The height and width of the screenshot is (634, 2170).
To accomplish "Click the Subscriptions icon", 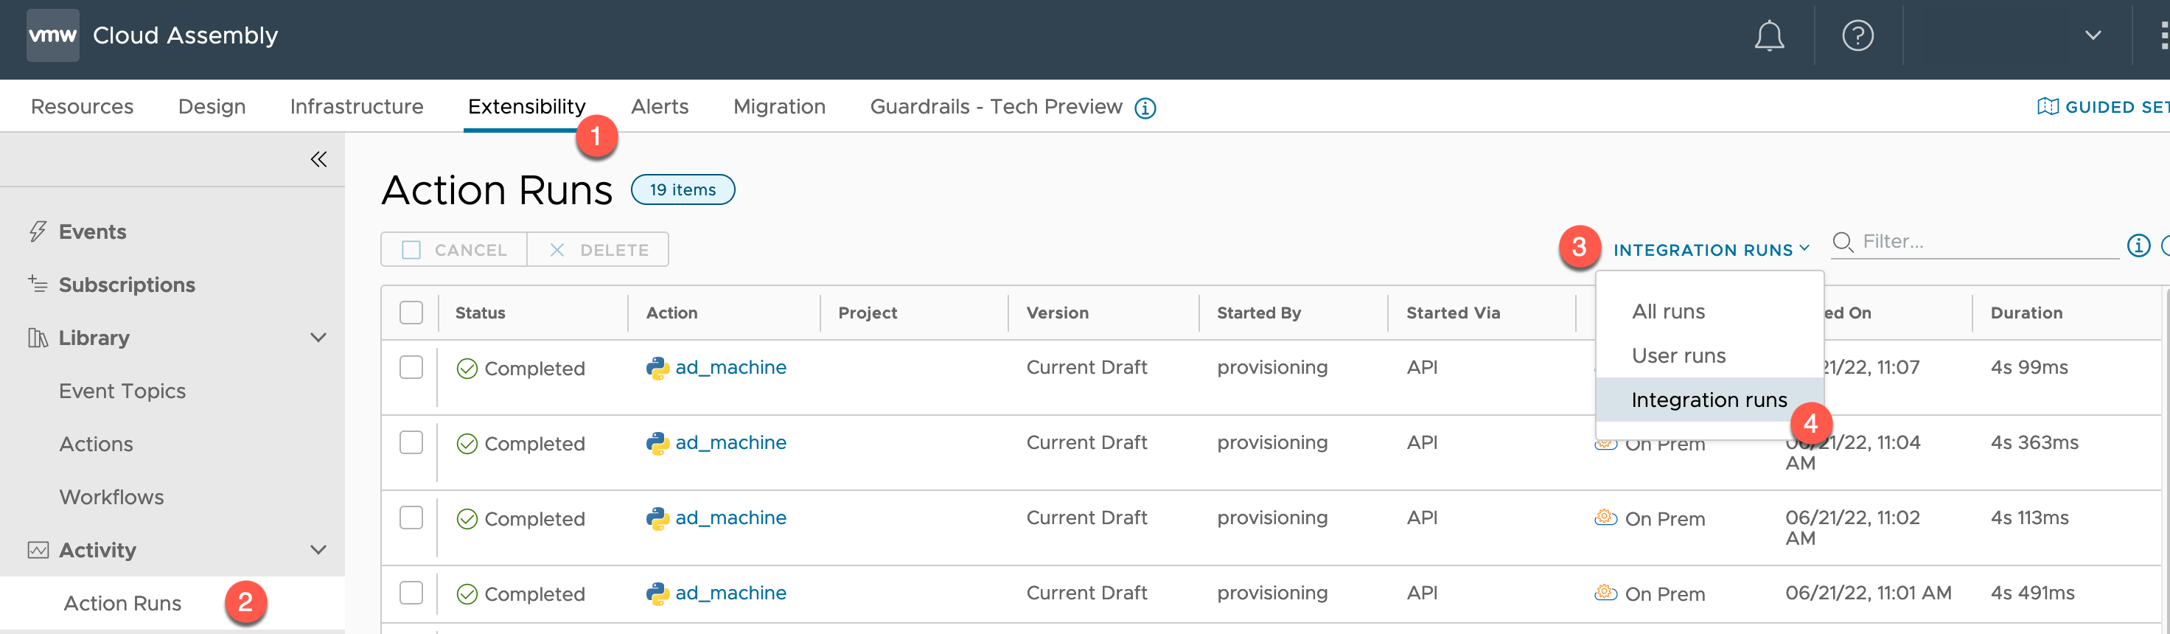I will pyautogui.click(x=37, y=284).
